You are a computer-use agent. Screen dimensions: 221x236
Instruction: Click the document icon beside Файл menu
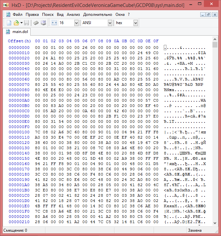click(x=8, y=15)
